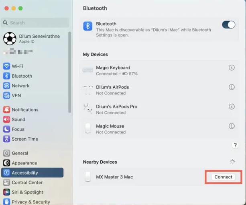Viewport: 246px width, 205px height.
Task: Click the Dilum's AirPods device name
Action: pos(112,87)
